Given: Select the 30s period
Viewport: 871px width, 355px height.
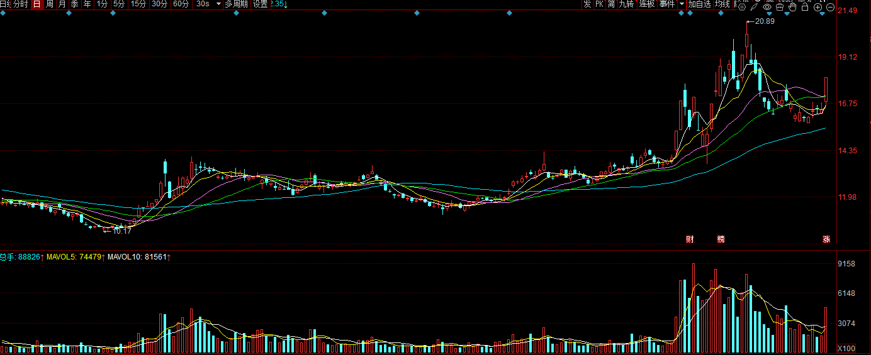Looking at the screenshot, I should [203, 4].
